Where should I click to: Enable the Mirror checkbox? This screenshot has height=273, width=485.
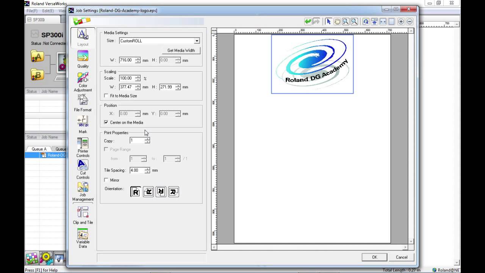tap(106, 180)
